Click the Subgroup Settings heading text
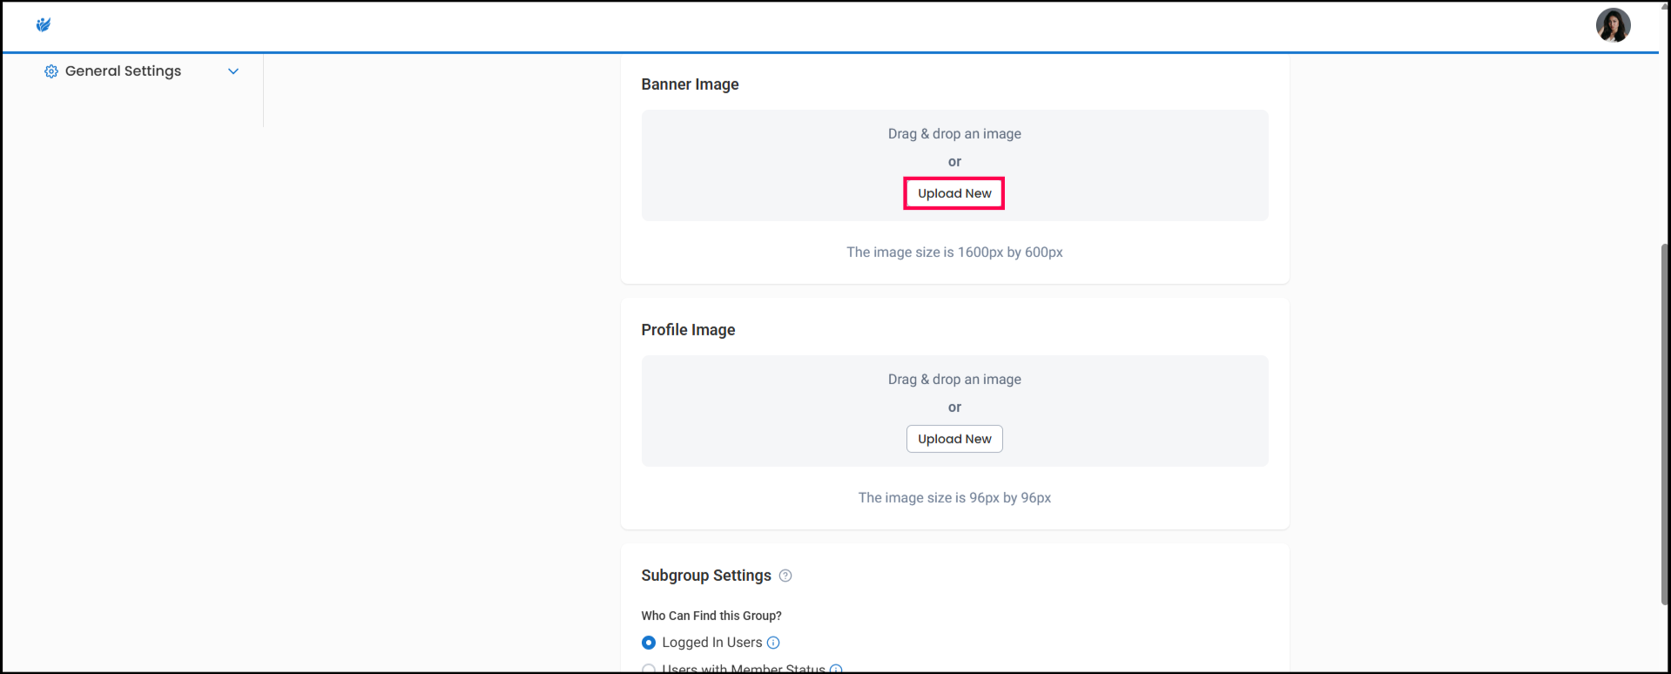 pos(705,576)
